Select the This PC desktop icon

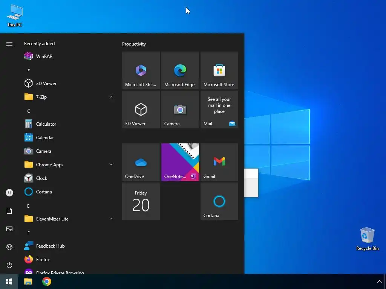pyautogui.click(x=15, y=15)
